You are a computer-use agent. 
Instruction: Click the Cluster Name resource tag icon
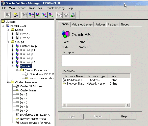pos(17,90)
